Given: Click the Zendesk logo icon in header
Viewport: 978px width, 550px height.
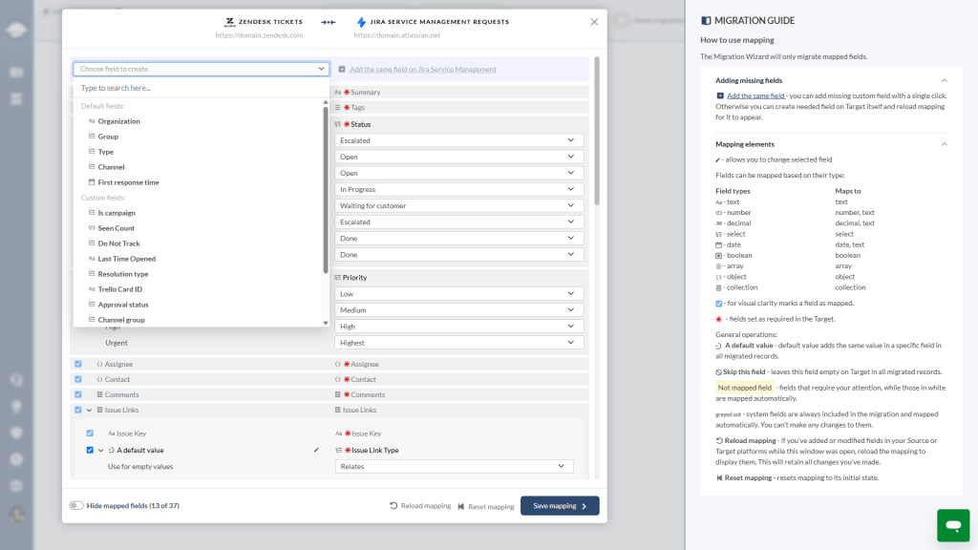Looking at the screenshot, I should tap(229, 22).
